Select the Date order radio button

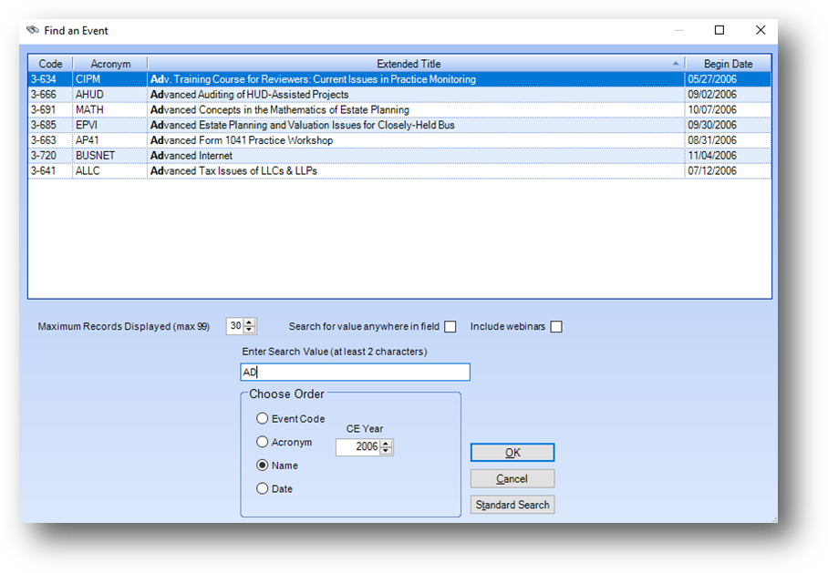[x=262, y=488]
